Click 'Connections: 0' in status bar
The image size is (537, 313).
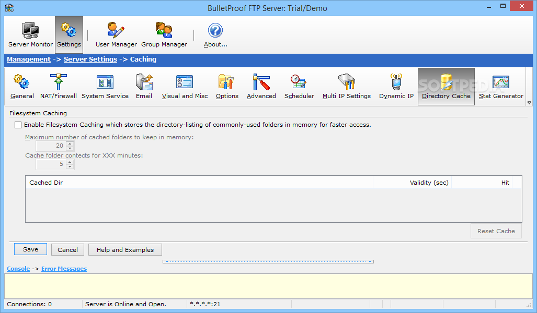point(29,304)
